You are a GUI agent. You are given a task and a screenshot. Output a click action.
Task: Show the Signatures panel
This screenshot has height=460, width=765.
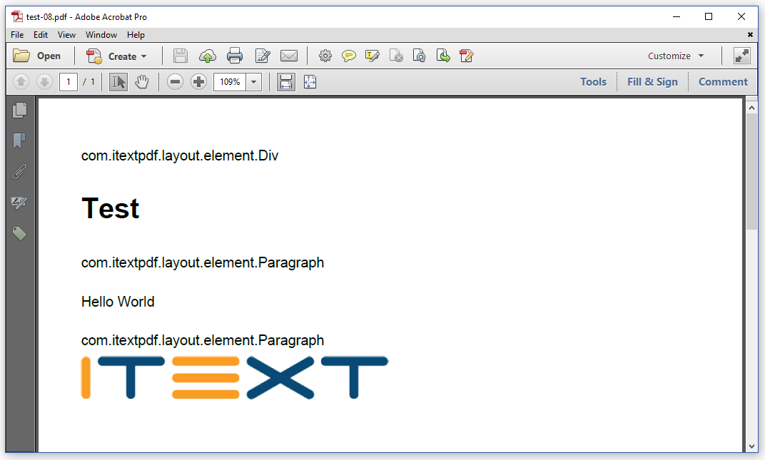pos(19,203)
